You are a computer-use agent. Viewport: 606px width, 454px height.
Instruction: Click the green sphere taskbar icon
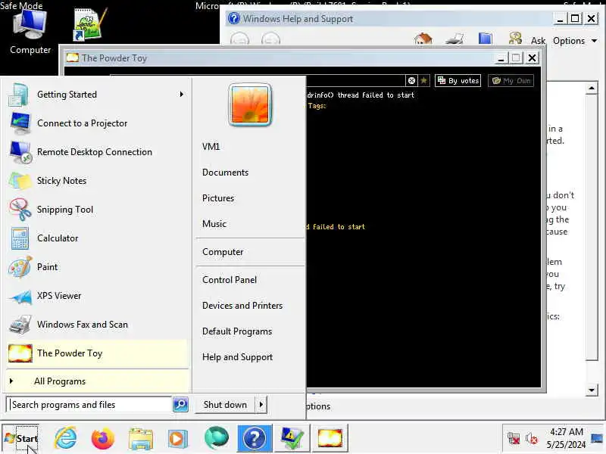[217, 438]
